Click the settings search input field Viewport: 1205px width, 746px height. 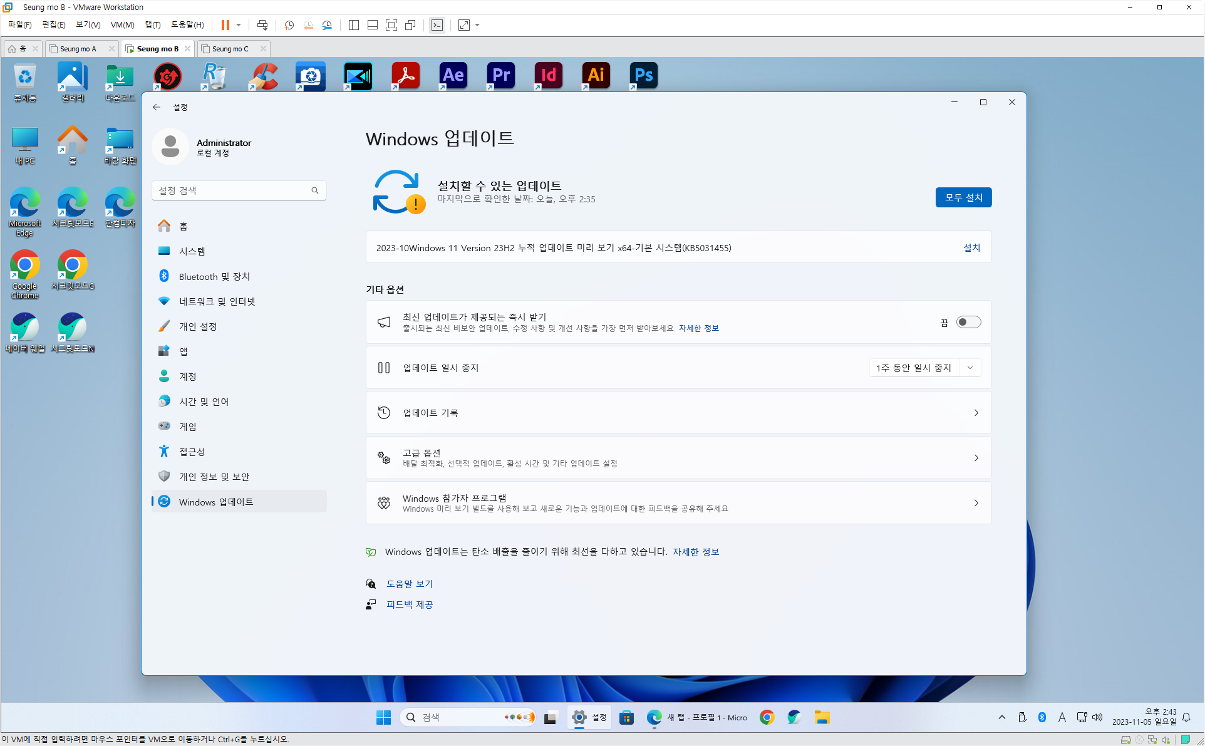coord(233,190)
